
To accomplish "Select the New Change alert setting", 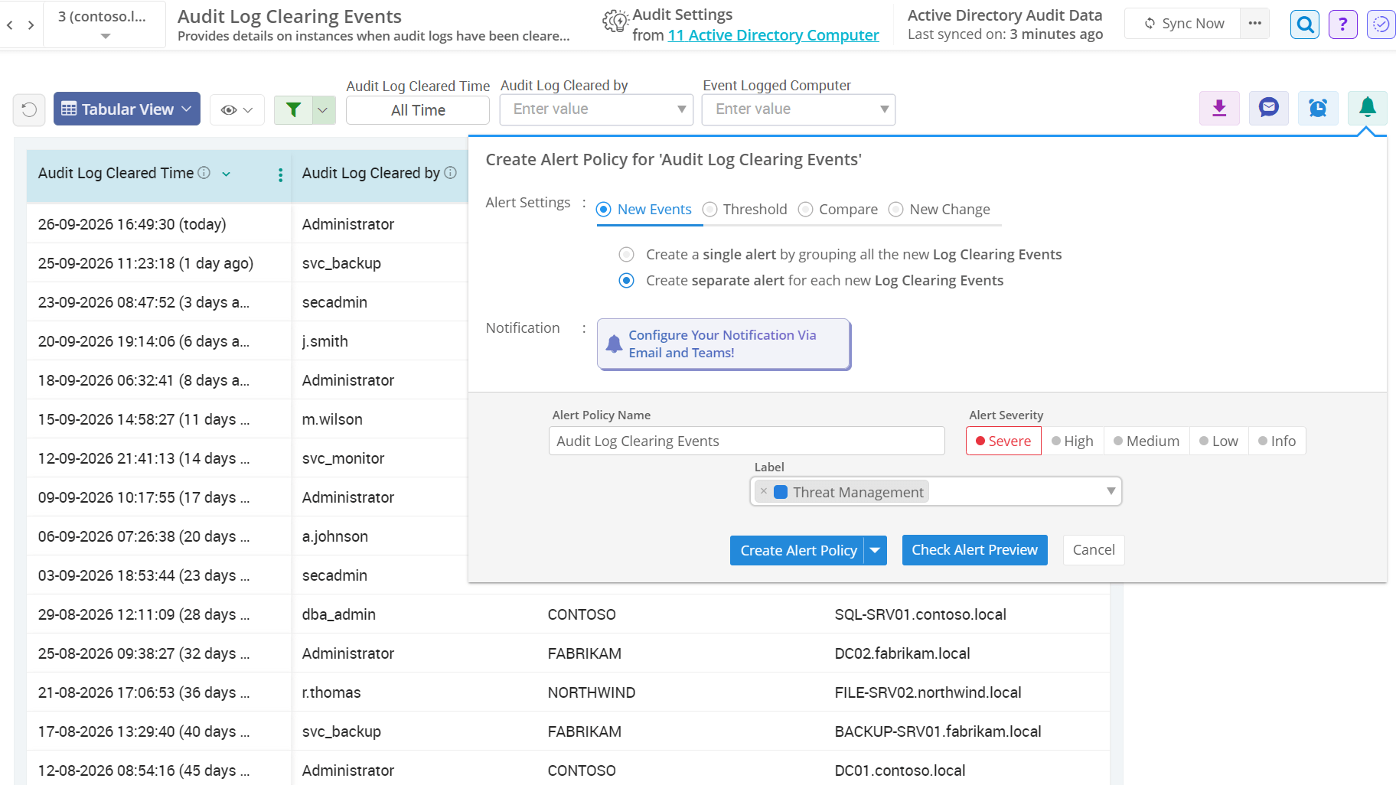I will tap(939, 210).
